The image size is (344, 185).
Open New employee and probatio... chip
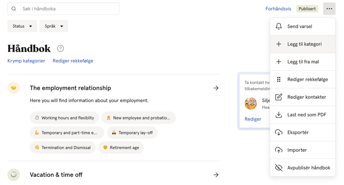pyautogui.click(x=139, y=118)
